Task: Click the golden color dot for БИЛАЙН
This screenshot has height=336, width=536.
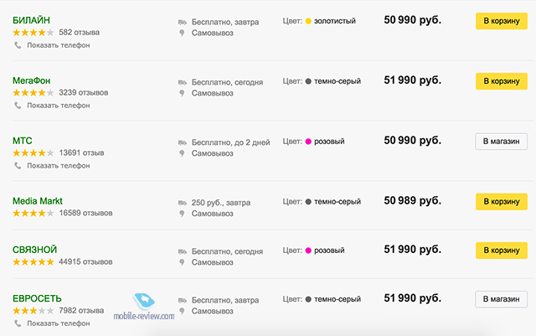Action: (308, 21)
